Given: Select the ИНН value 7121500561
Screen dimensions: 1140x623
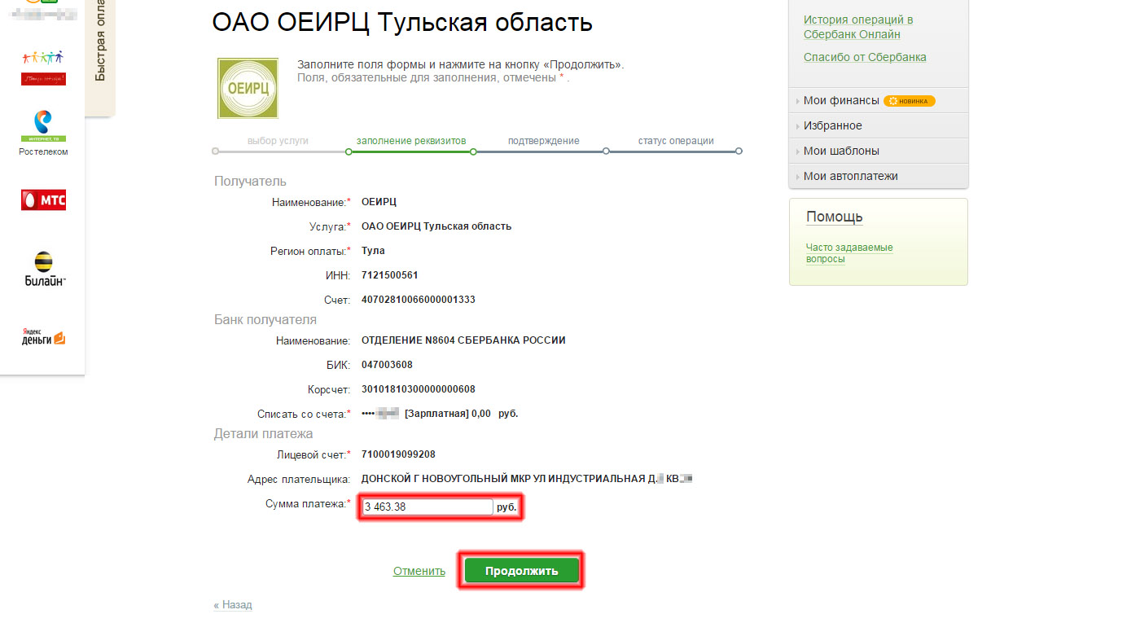Looking at the screenshot, I should point(390,275).
